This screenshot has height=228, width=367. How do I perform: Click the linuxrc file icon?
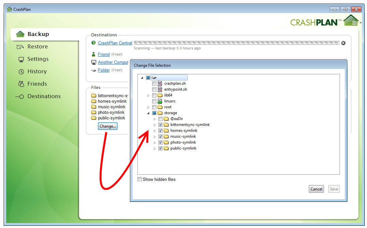click(x=160, y=101)
